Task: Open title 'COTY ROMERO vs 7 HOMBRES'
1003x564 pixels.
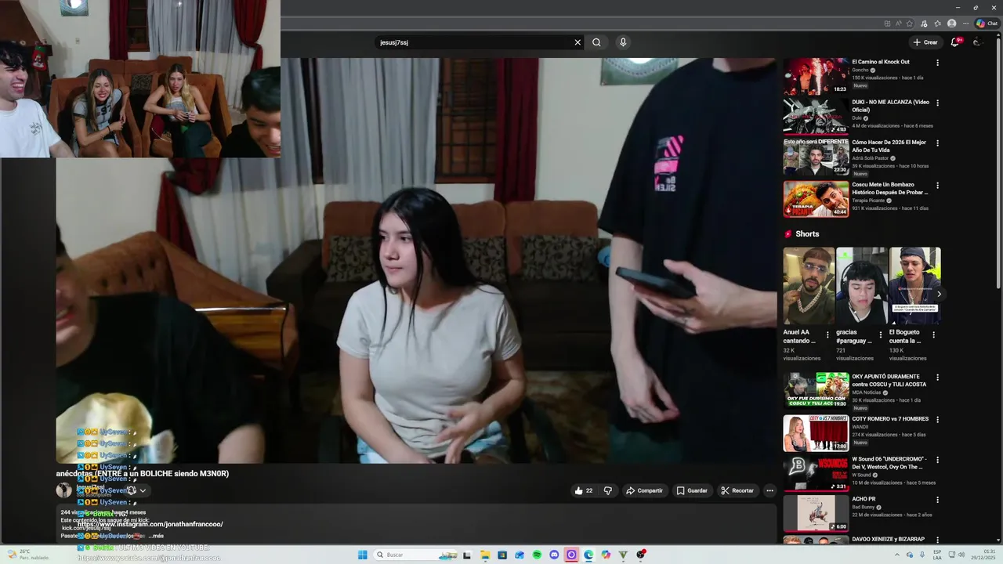Action: click(x=890, y=419)
